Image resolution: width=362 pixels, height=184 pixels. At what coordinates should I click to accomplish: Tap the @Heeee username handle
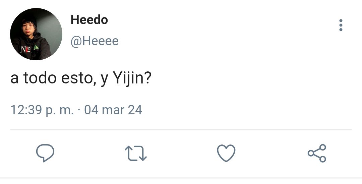95,41
